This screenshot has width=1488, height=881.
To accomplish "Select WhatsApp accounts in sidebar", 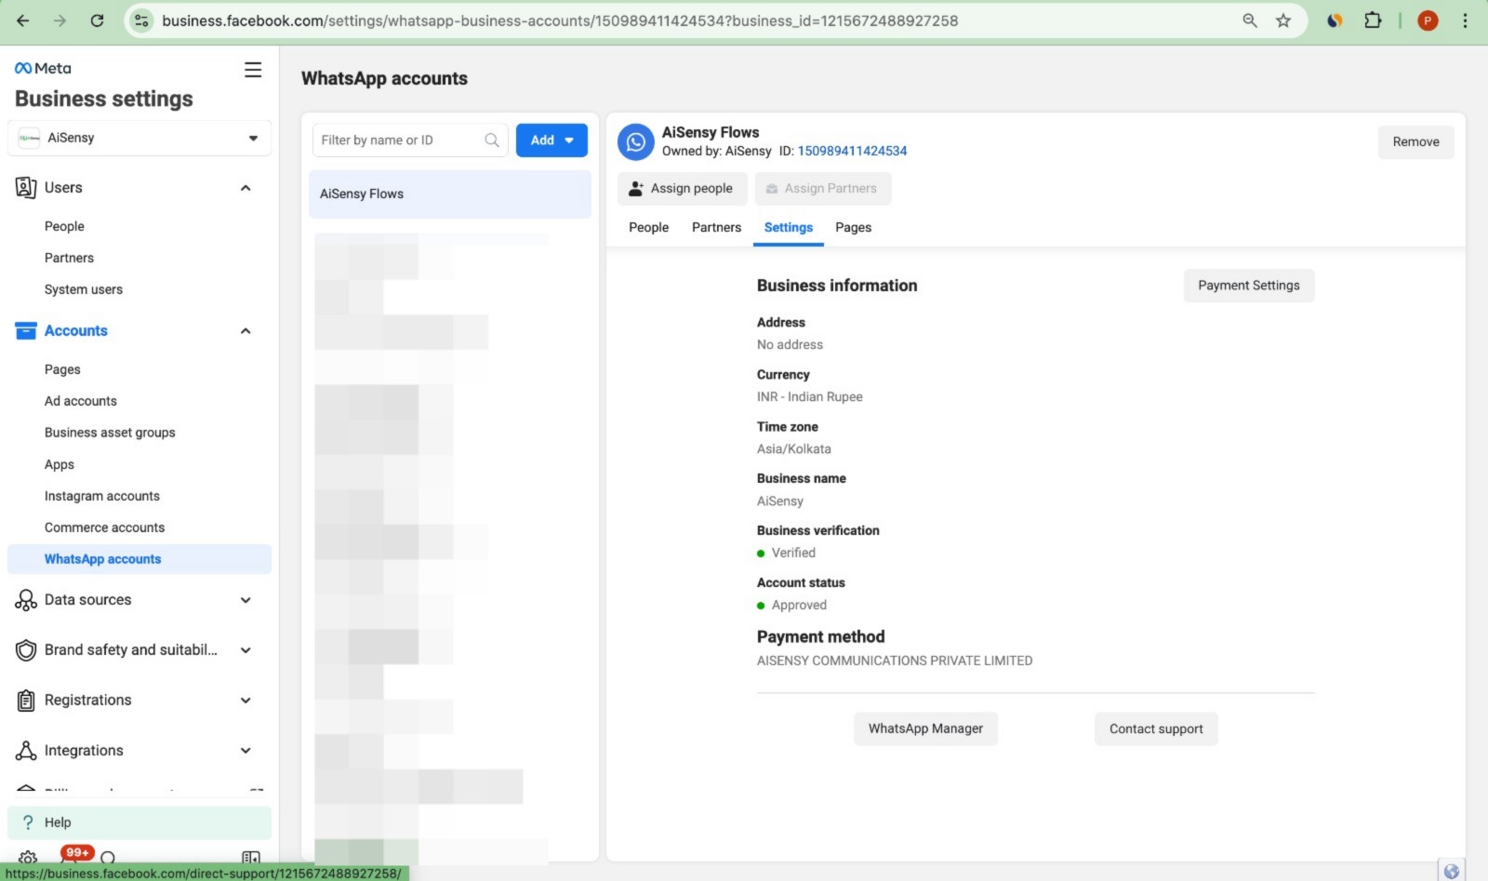I will point(139,559).
